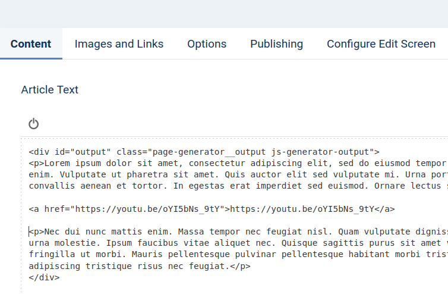
Task: Switch to the Content tab
Action: click(31, 44)
